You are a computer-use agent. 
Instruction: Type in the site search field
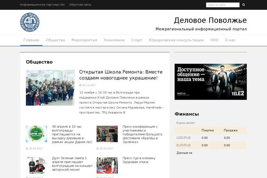coord(222,5)
